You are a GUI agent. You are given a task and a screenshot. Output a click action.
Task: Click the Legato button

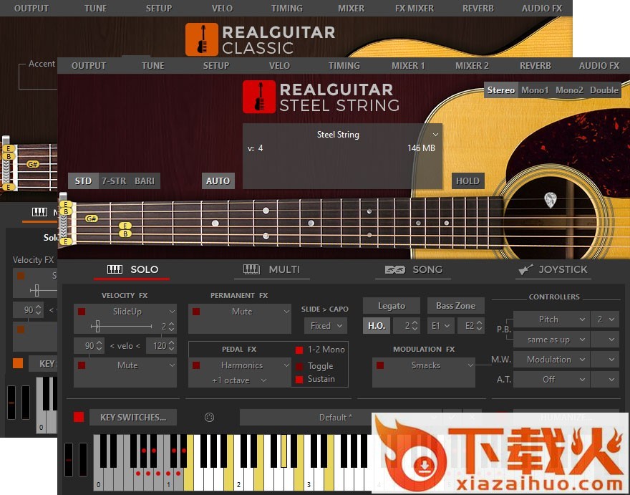click(x=392, y=306)
